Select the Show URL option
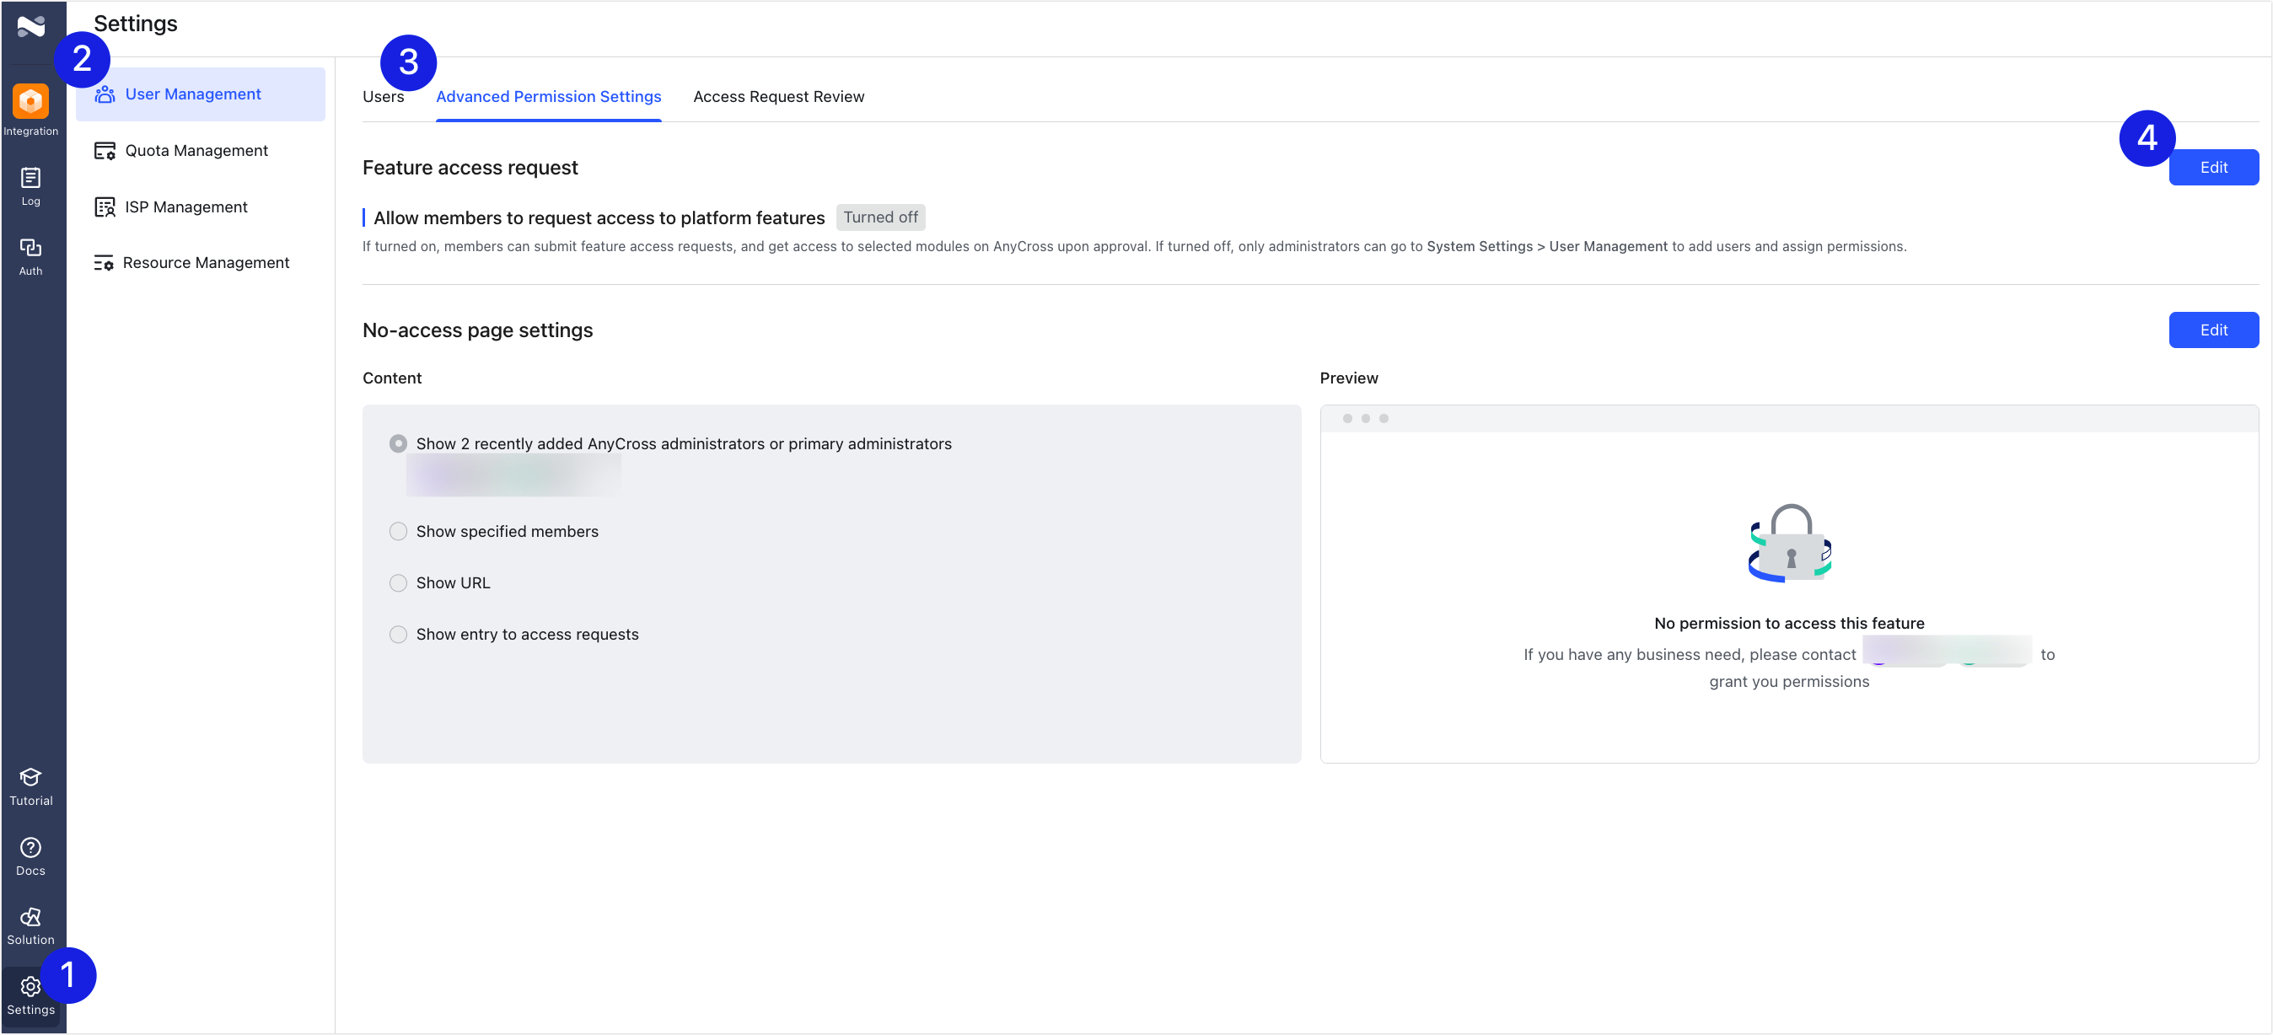The width and height of the screenshot is (2273, 1035). (398, 582)
